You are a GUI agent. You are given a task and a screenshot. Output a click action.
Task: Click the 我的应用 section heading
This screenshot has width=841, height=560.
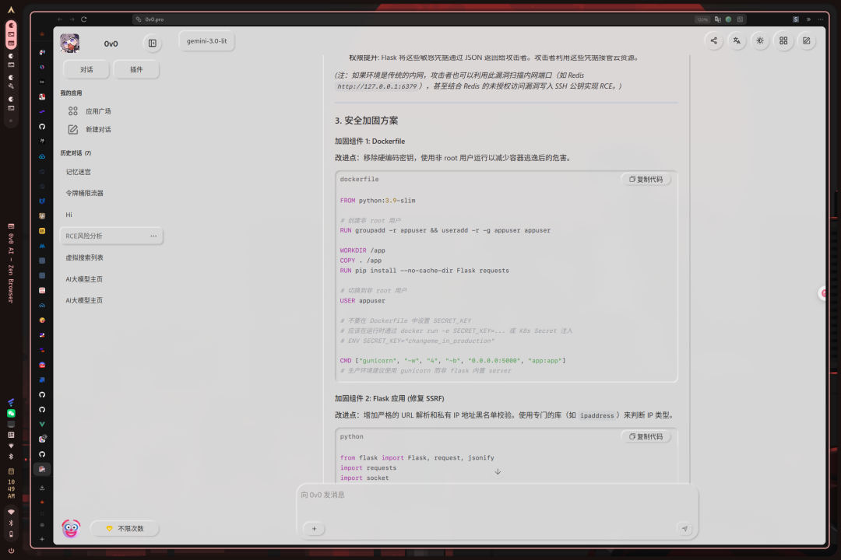71,93
